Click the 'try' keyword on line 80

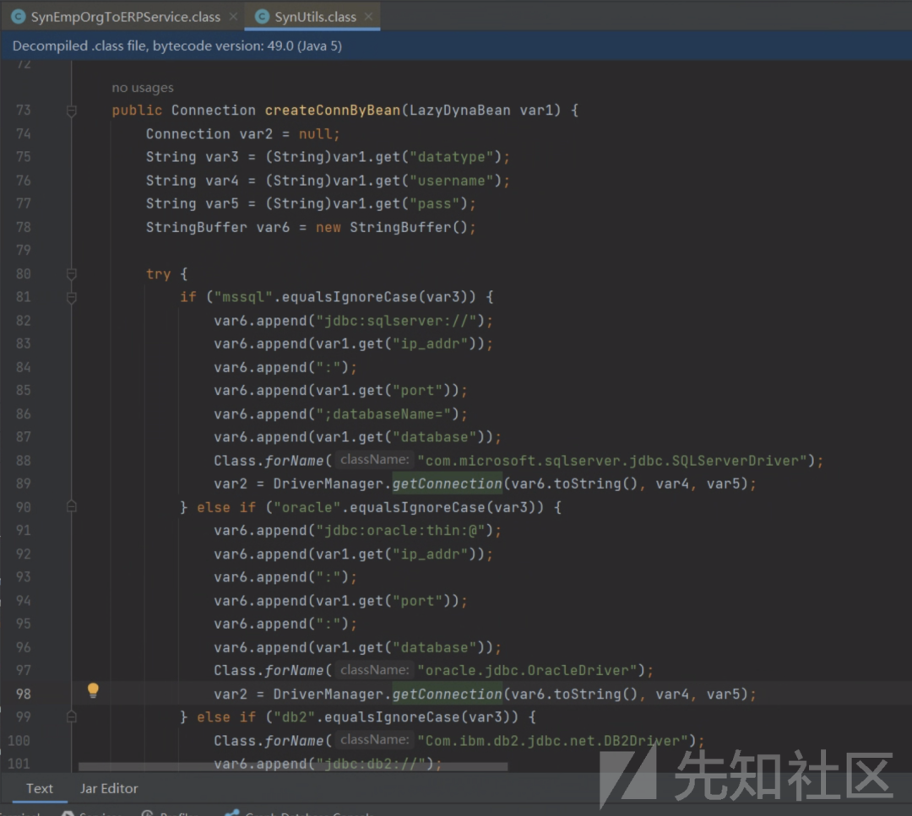point(158,273)
